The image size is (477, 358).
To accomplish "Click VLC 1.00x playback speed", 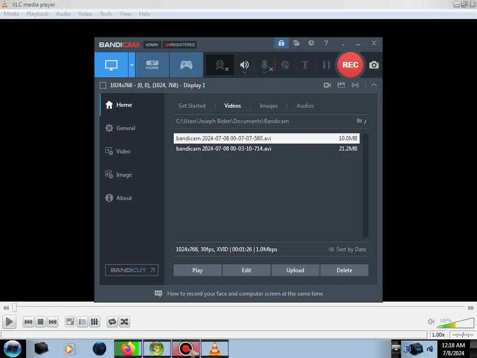I will [438, 335].
